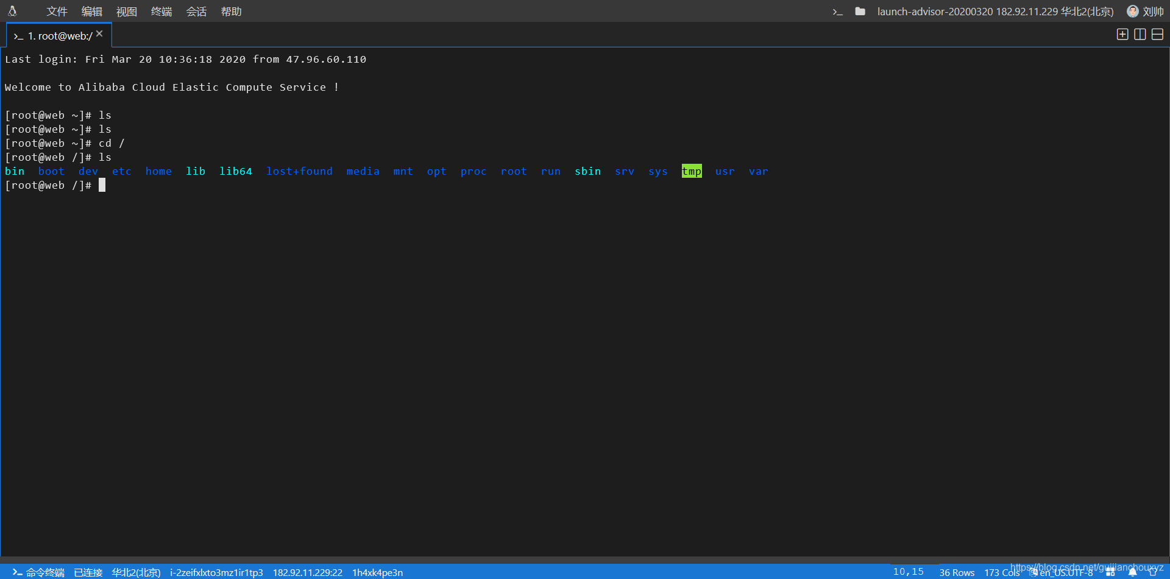
Task: Click the 刘帅 username label
Action: (x=1153, y=12)
